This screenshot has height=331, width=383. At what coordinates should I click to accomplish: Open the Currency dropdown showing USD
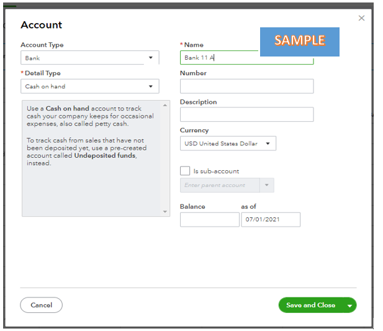[x=228, y=143]
